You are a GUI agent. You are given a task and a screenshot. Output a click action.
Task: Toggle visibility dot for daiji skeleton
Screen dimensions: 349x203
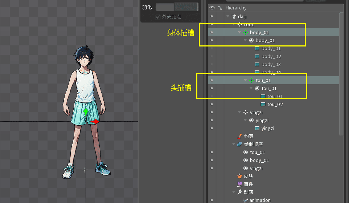(x=212, y=17)
